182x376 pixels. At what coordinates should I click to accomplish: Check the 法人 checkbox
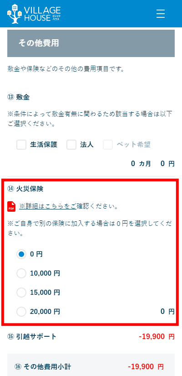click(x=71, y=145)
